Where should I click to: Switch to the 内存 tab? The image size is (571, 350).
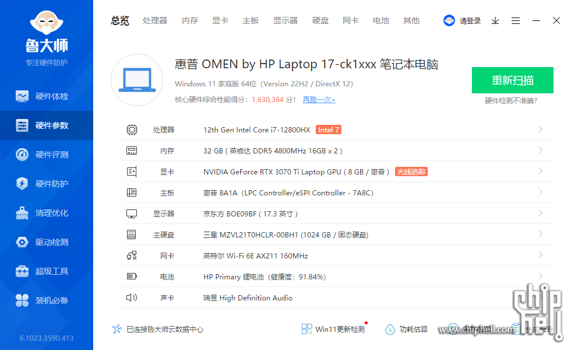click(x=190, y=21)
